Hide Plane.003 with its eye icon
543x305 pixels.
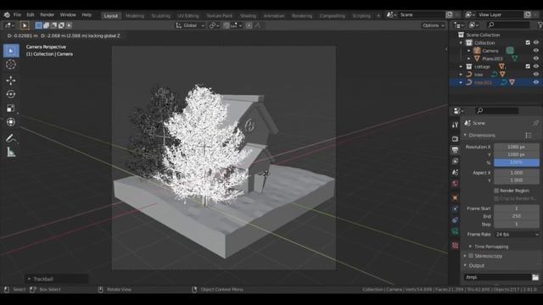pyautogui.click(x=536, y=58)
